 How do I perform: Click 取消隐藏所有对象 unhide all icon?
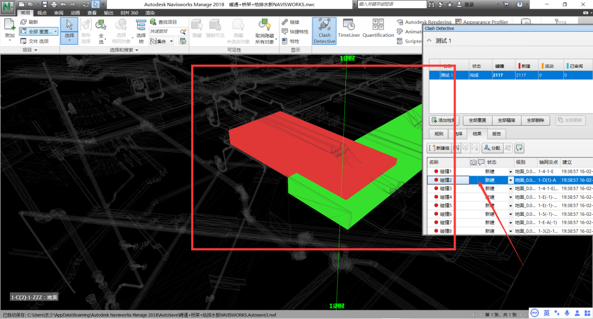(265, 31)
